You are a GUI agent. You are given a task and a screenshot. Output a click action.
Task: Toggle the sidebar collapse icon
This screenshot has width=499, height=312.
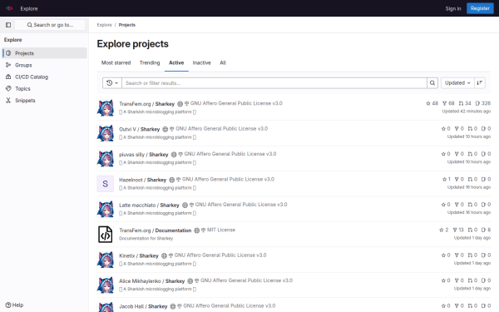pyautogui.click(x=8, y=25)
